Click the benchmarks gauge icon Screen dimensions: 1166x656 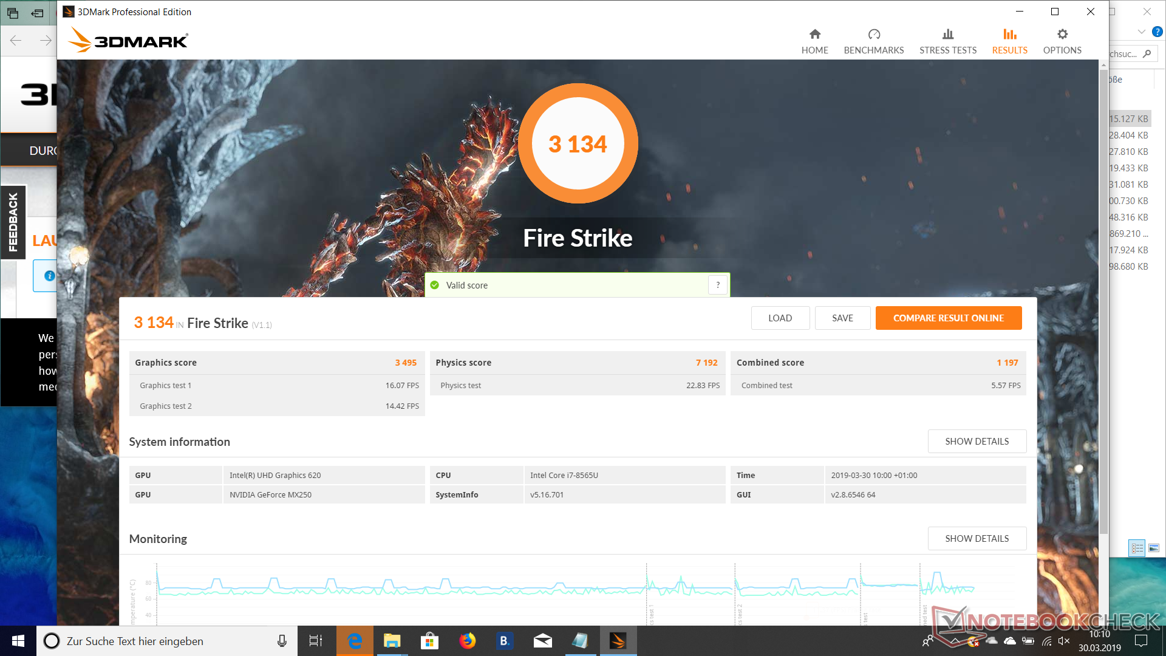[x=874, y=34]
